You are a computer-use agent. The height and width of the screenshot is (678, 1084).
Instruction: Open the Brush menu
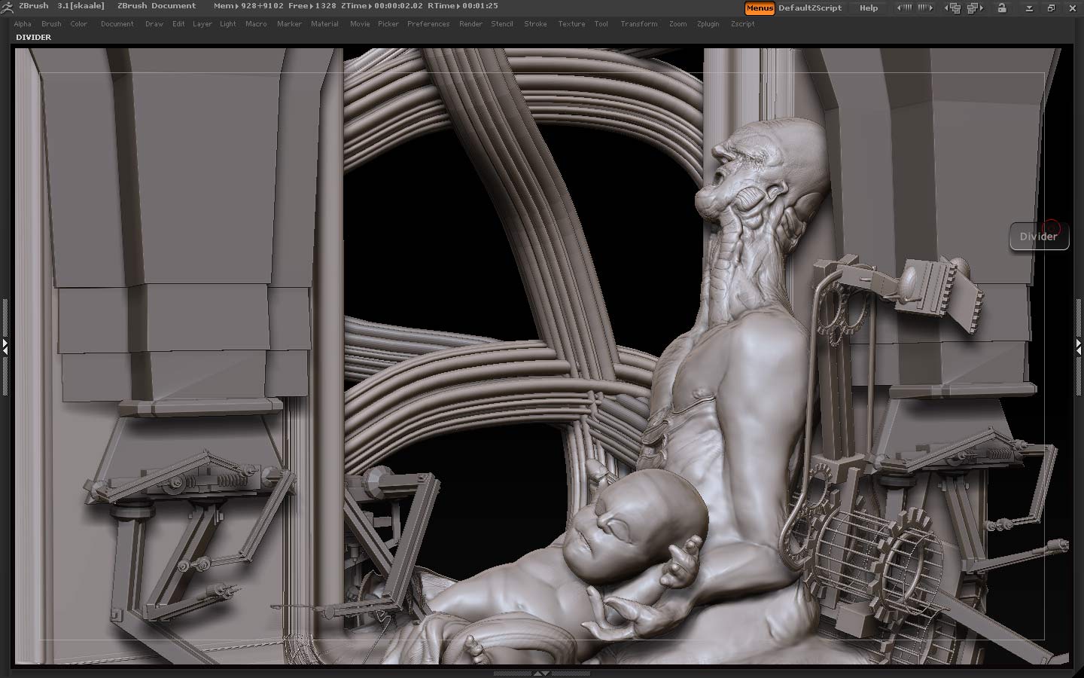click(51, 24)
